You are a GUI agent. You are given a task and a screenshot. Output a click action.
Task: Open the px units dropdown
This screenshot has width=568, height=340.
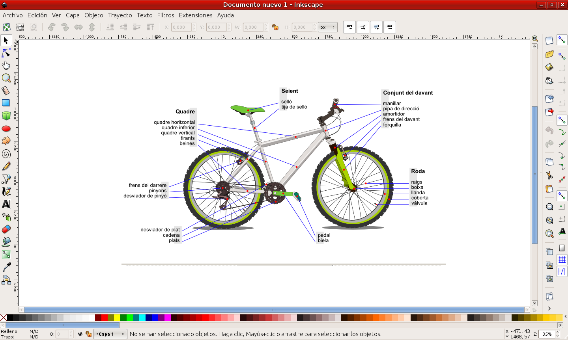327,27
